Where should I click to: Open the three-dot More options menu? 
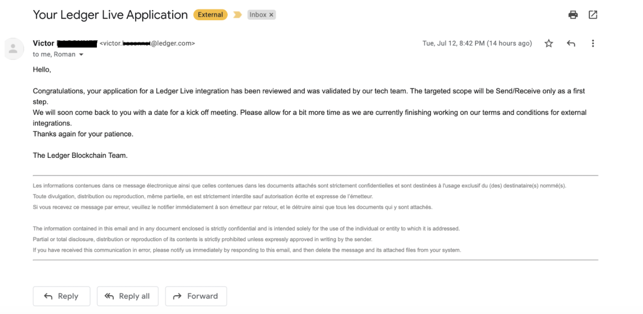point(593,43)
